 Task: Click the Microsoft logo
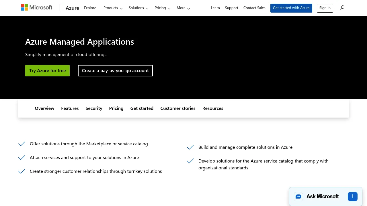[x=37, y=7]
